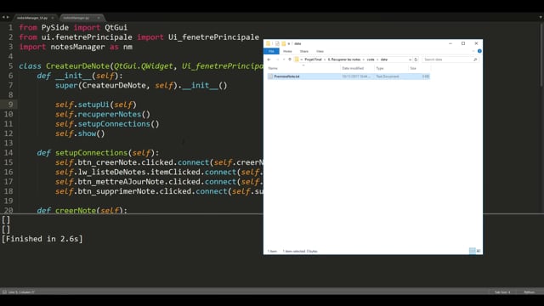
Task: Refresh the File Explorer folder view
Action: [x=416, y=59]
